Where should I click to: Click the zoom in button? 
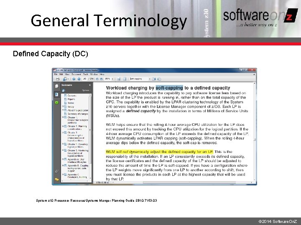click(x=101, y=79)
